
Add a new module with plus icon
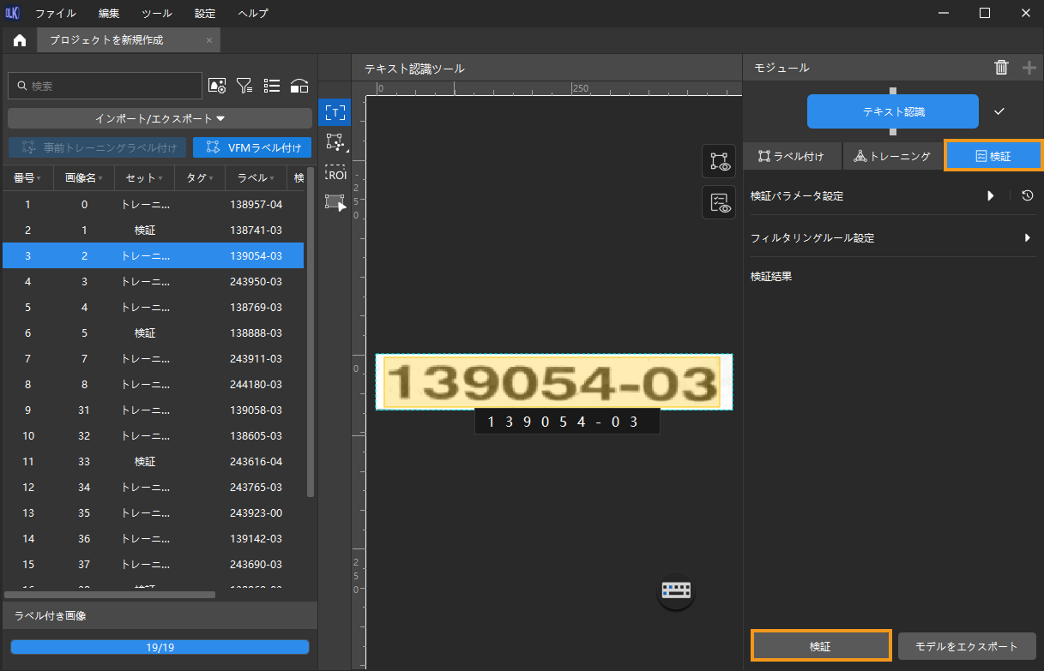tap(1029, 68)
